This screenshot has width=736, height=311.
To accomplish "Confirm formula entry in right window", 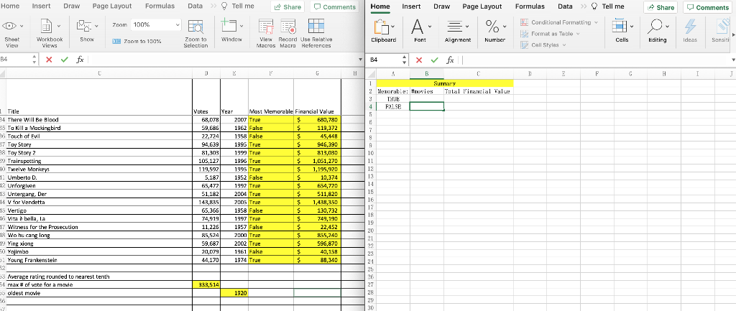I will tap(435, 60).
